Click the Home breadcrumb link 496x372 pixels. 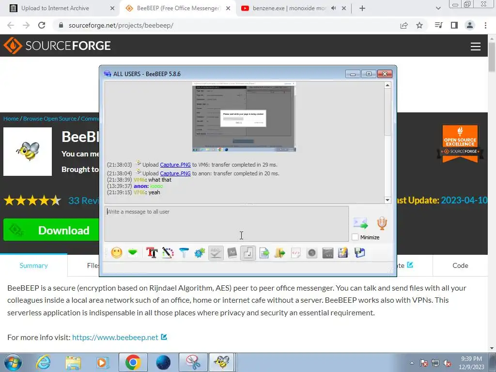click(x=11, y=119)
